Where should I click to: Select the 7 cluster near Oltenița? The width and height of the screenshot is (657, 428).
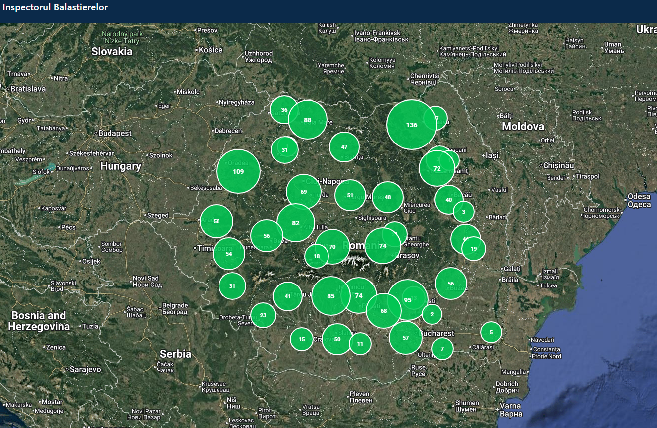pyautogui.click(x=442, y=349)
